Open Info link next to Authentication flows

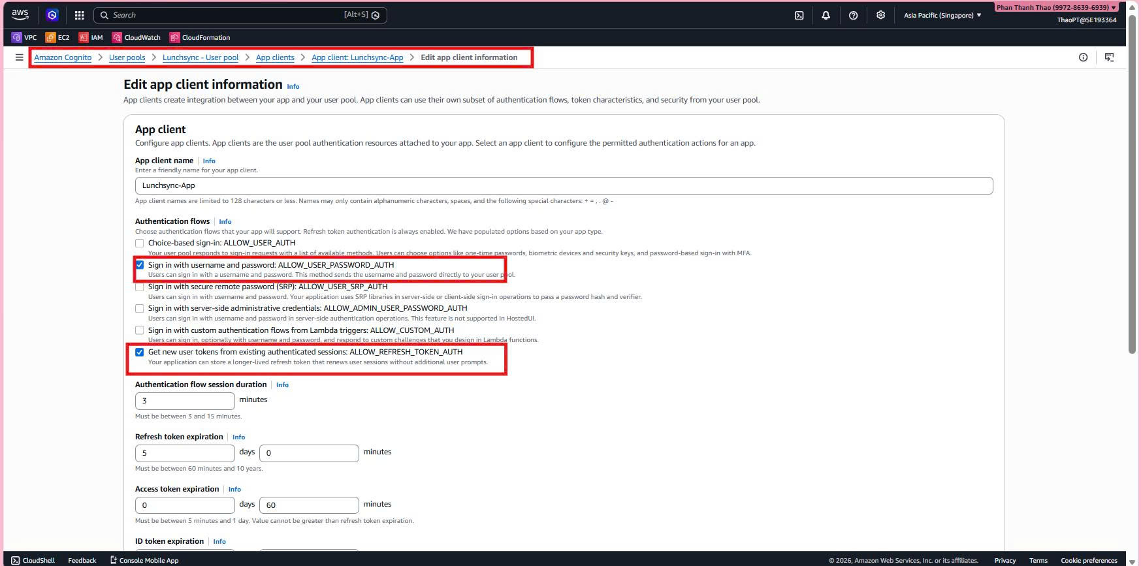pos(225,222)
